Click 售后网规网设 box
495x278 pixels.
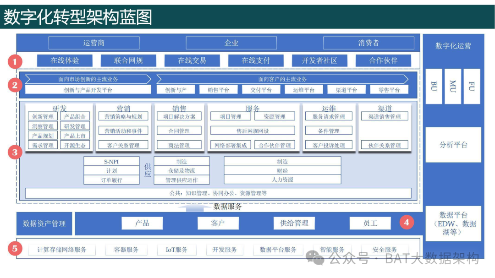click(253, 131)
